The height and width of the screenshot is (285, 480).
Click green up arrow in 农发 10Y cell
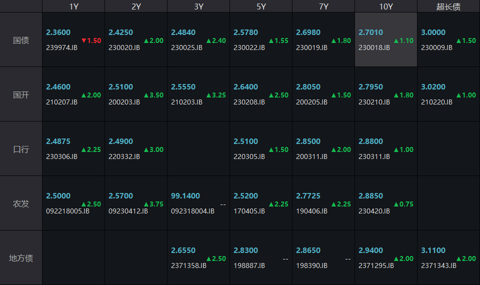[396, 204]
